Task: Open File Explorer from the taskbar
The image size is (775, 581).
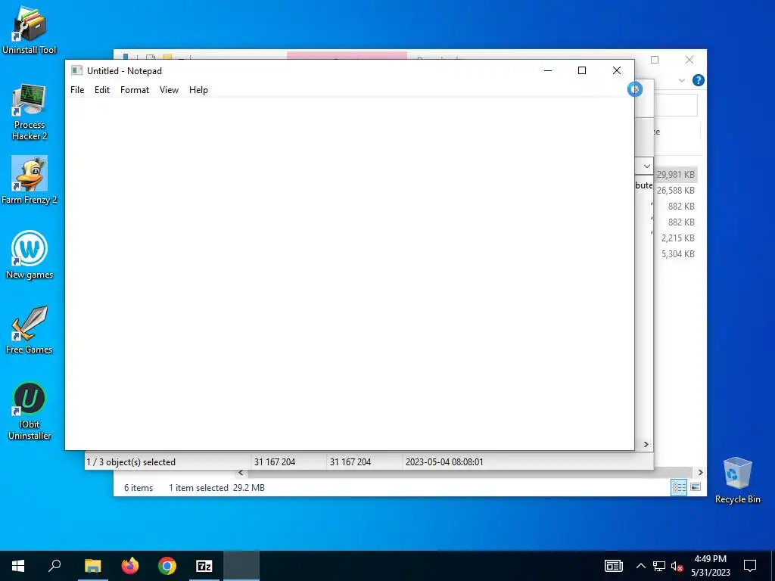Action: click(92, 566)
